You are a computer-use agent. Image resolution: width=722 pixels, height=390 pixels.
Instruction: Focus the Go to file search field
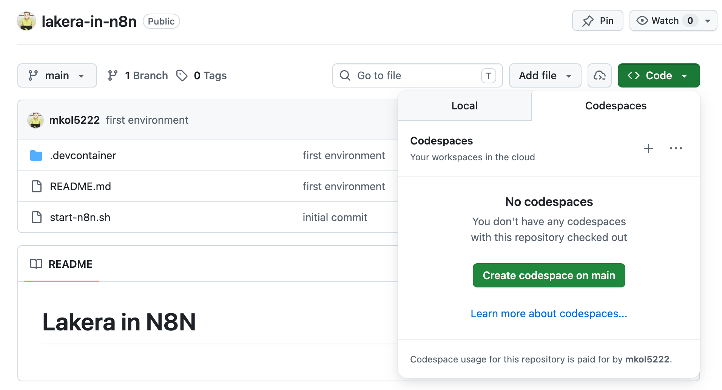pos(417,75)
